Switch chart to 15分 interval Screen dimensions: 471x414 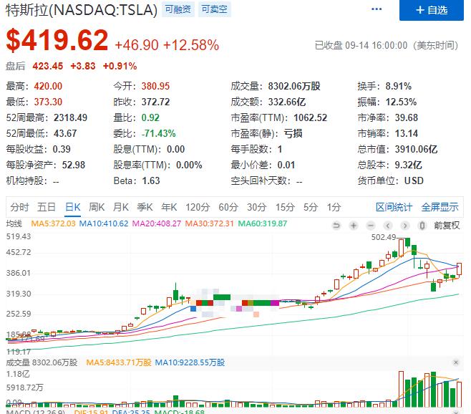285,207
